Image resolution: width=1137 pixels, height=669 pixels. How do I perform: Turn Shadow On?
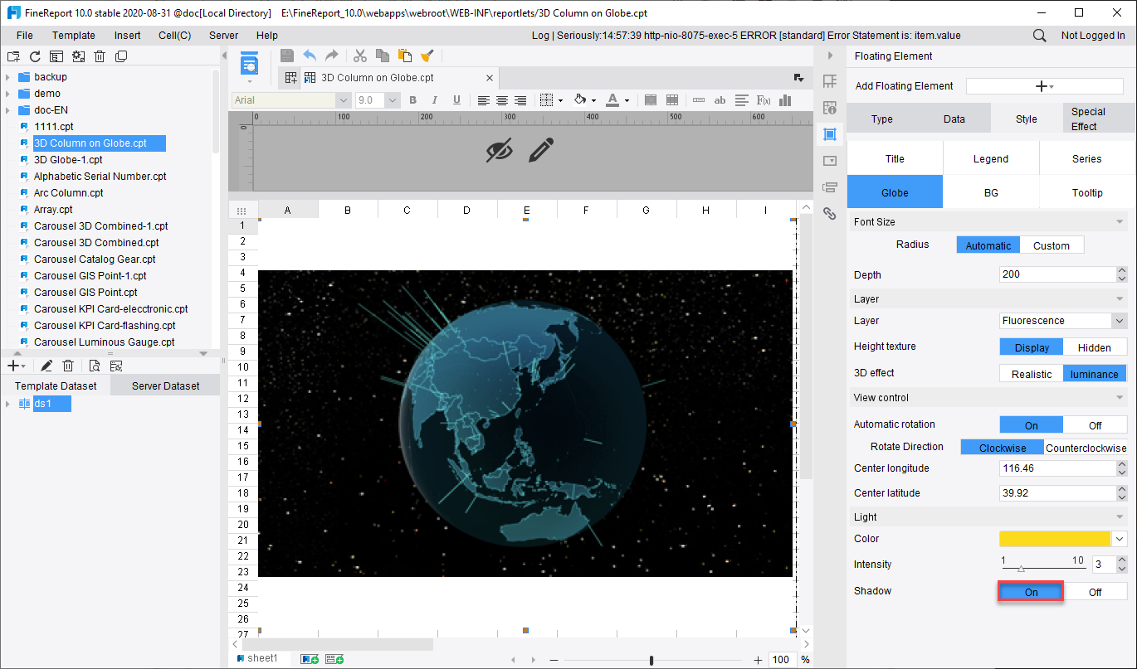[1031, 592]
